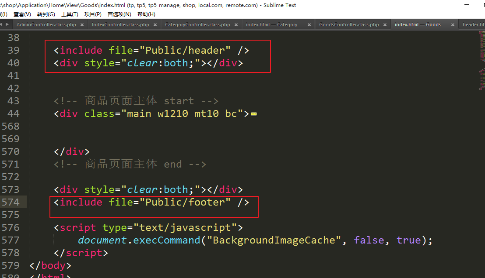Close the index.html — Category tab
The height and width of the screenshot is (278, 485).
point(309,25)
